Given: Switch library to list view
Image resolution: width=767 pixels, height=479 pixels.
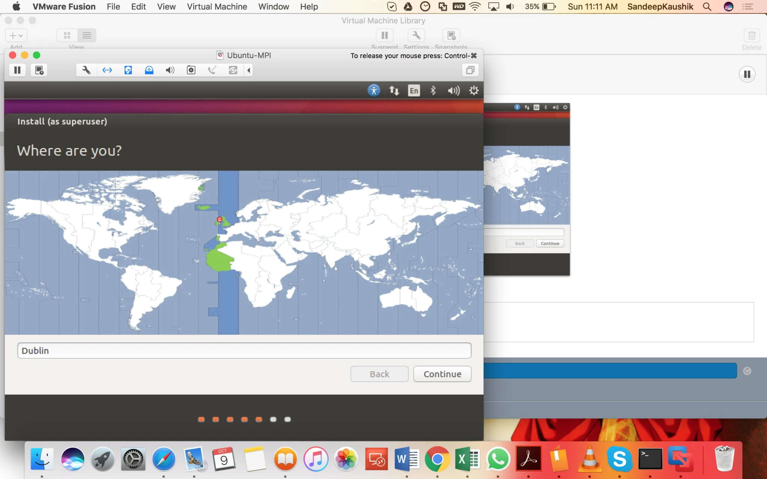Looking at the screenshot, I should 87,35.
